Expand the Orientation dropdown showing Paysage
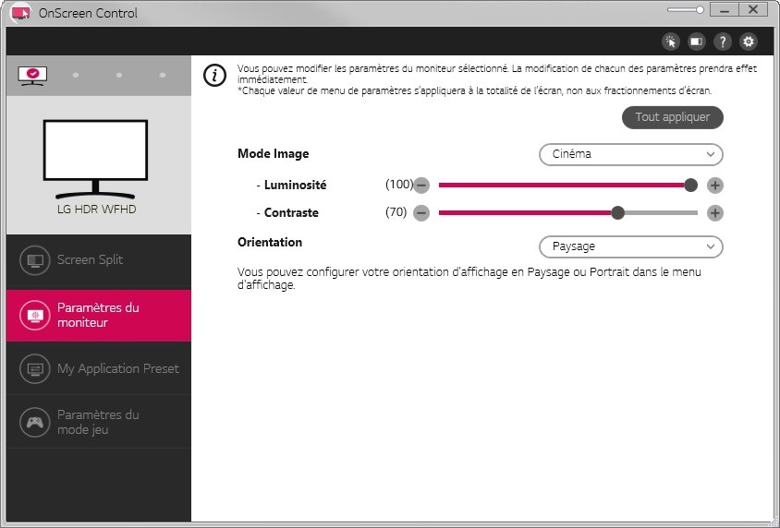This screenshot has height=528, width=780. click(630, 246)
